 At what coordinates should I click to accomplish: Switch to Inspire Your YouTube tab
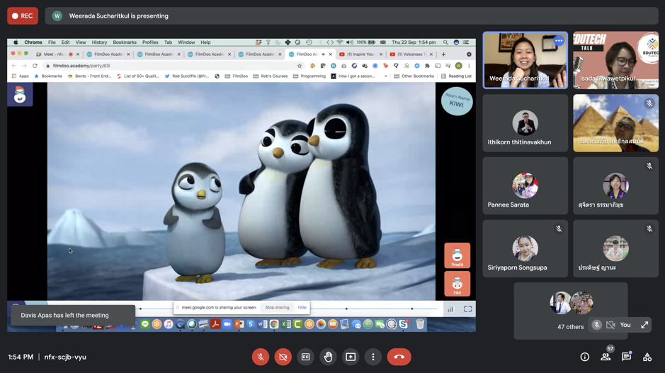point(360,54)
